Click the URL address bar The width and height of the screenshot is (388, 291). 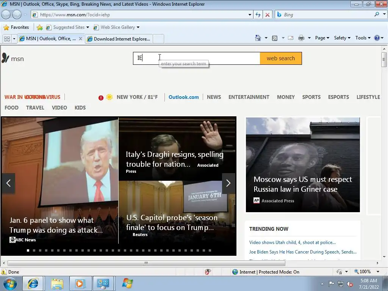coord(142,15)
